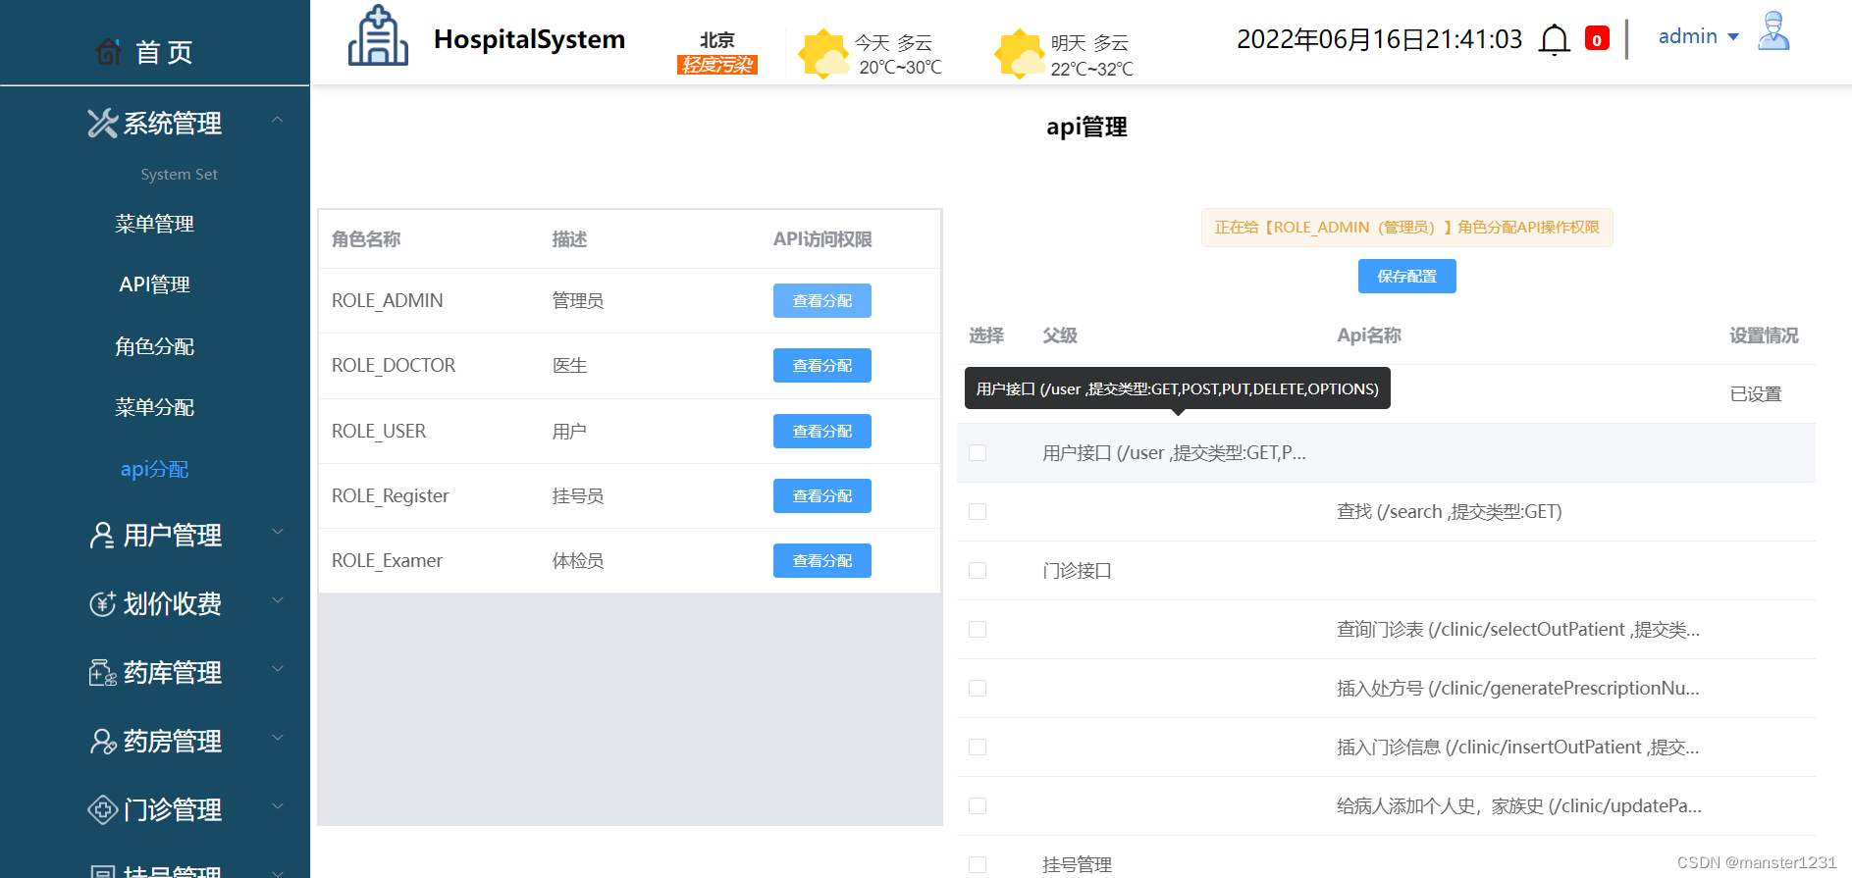Click the red notification count badge
This screenshot has width=1852, height=878.
pyautogui.click(x=1597, y=39)
